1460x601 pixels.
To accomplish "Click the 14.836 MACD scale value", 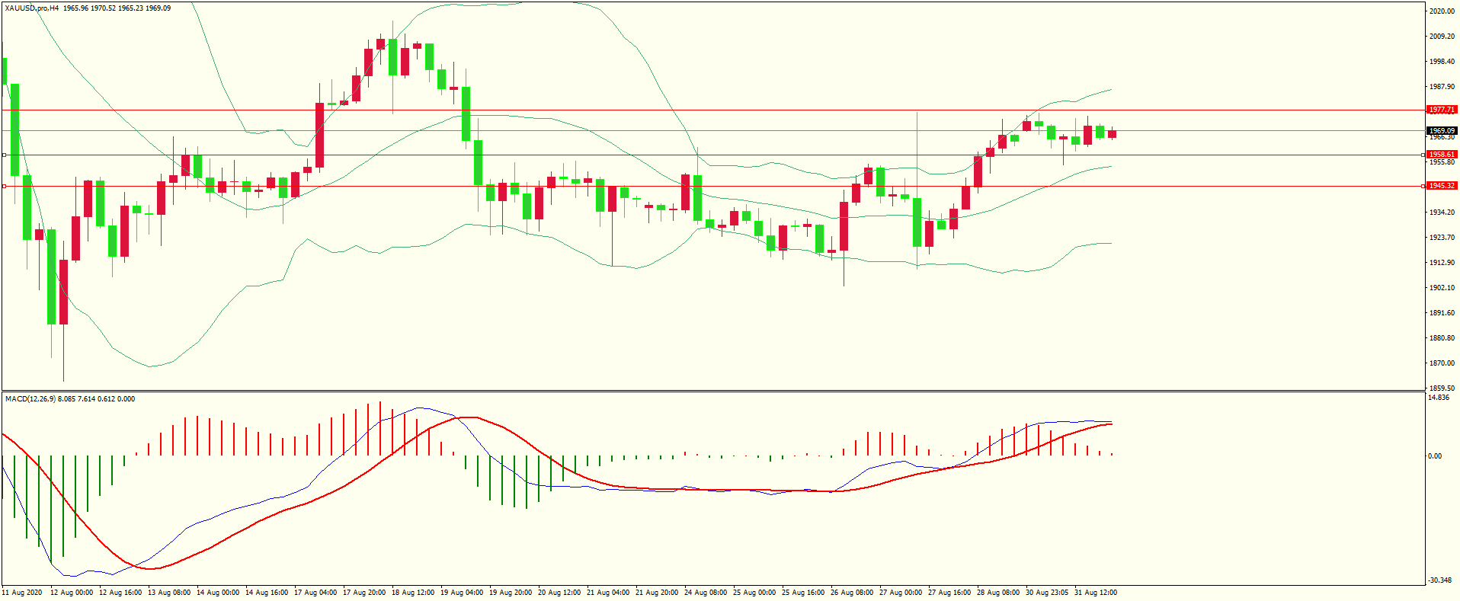I will coord(1439,398).
